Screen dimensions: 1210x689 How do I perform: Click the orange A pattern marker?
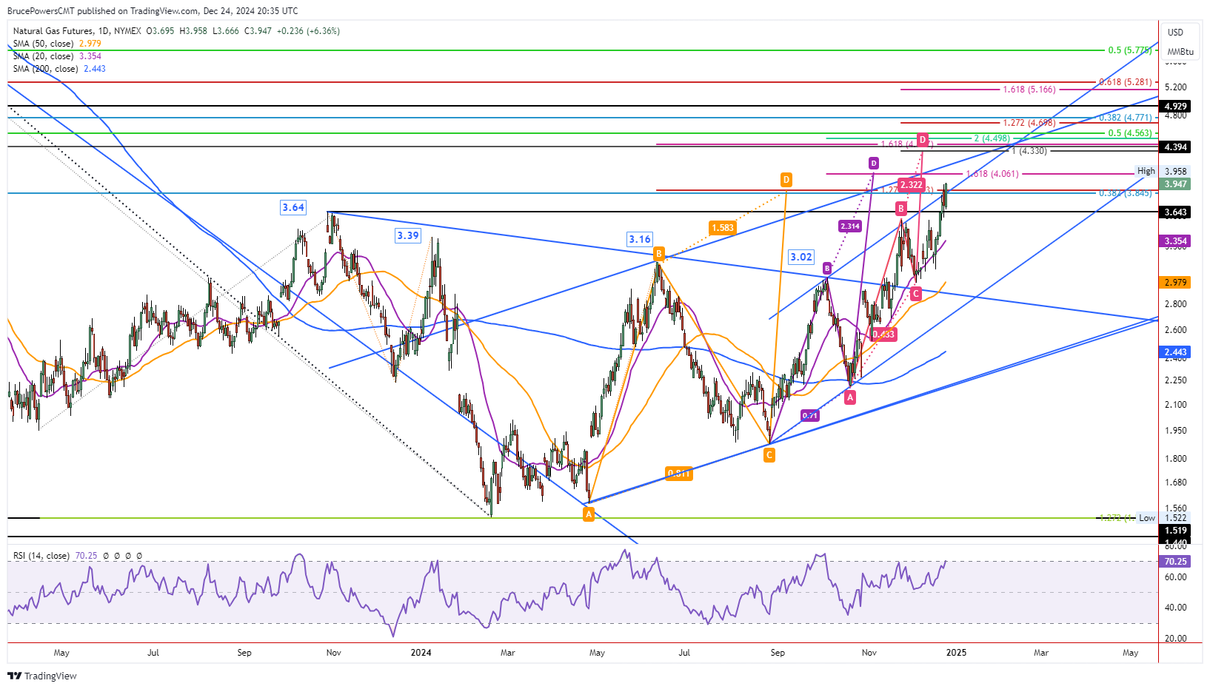589,514
